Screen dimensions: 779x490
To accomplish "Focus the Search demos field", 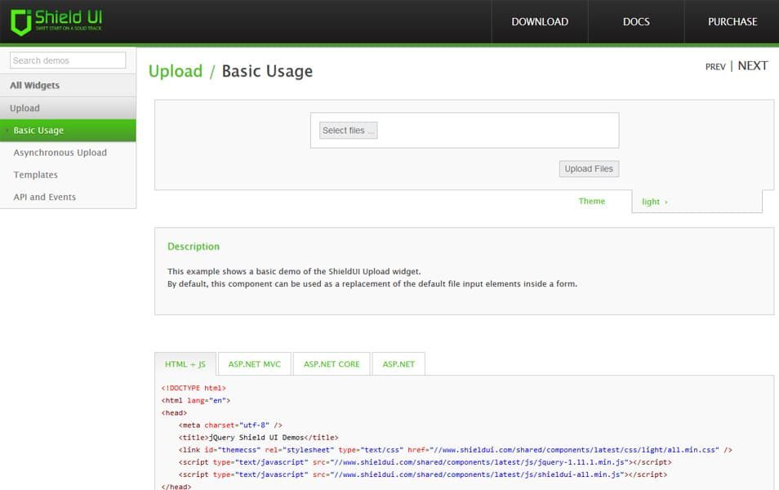I will [x=68, y=60].
